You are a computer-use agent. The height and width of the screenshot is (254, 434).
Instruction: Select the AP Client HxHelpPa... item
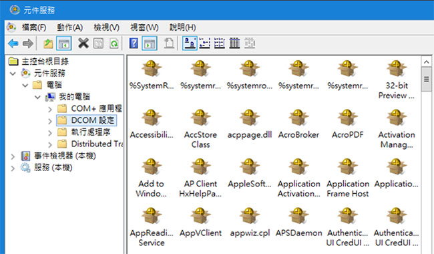(200, 178)
